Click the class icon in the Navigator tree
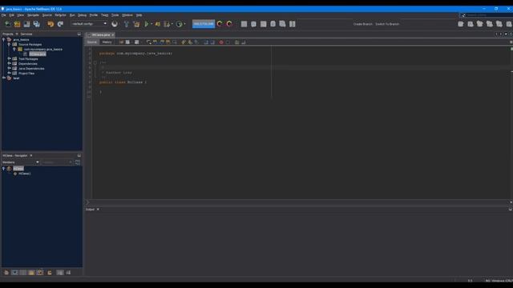Viewport: 513px width, 288px height. click(x=10, y=169)
